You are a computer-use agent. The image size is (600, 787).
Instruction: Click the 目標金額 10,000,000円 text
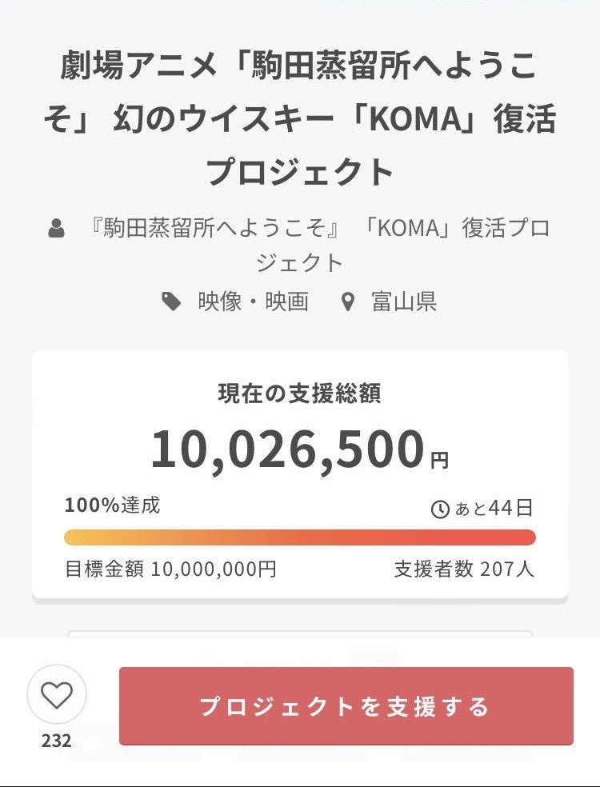tap(170, 569)
